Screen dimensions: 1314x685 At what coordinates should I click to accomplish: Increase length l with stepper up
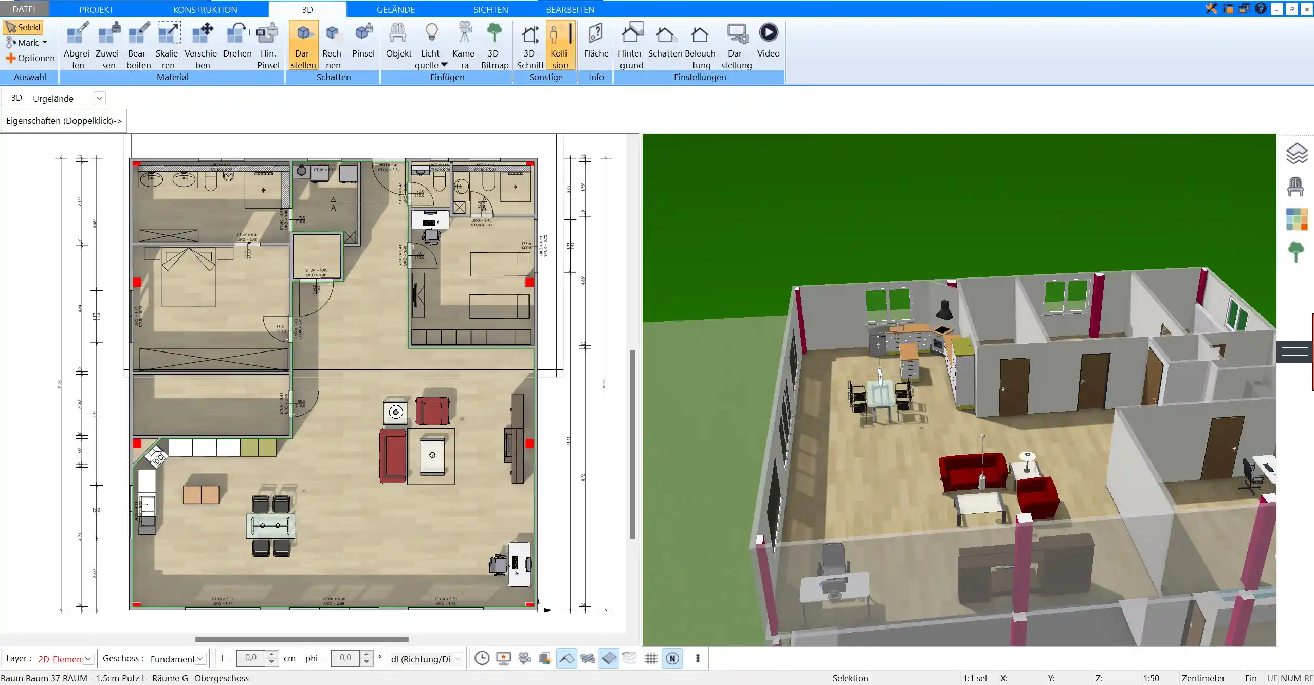[272, 654]
